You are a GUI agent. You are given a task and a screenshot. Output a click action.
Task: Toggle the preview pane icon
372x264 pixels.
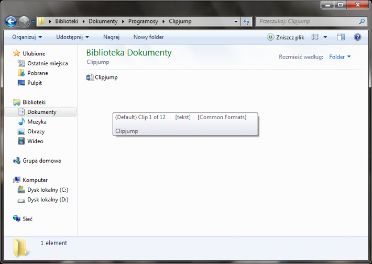tap(341, 37)
